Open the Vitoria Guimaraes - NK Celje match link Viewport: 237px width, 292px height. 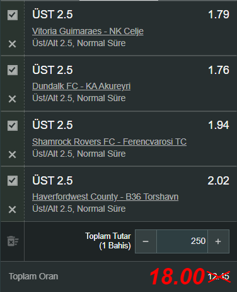pos(88,31)
